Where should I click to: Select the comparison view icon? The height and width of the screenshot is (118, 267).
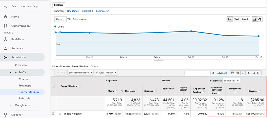248,73
